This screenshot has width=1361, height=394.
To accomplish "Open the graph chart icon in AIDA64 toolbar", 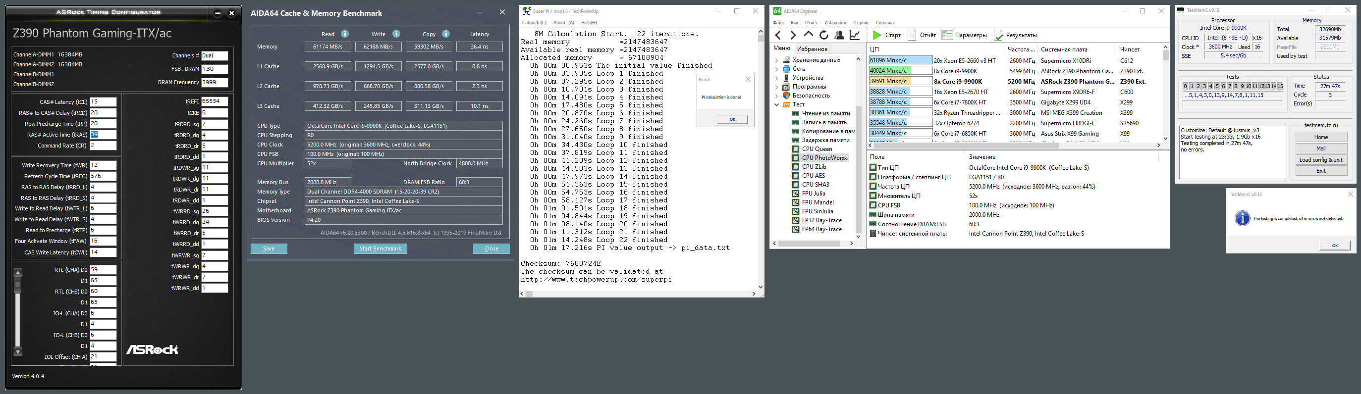I will point(854,35).
